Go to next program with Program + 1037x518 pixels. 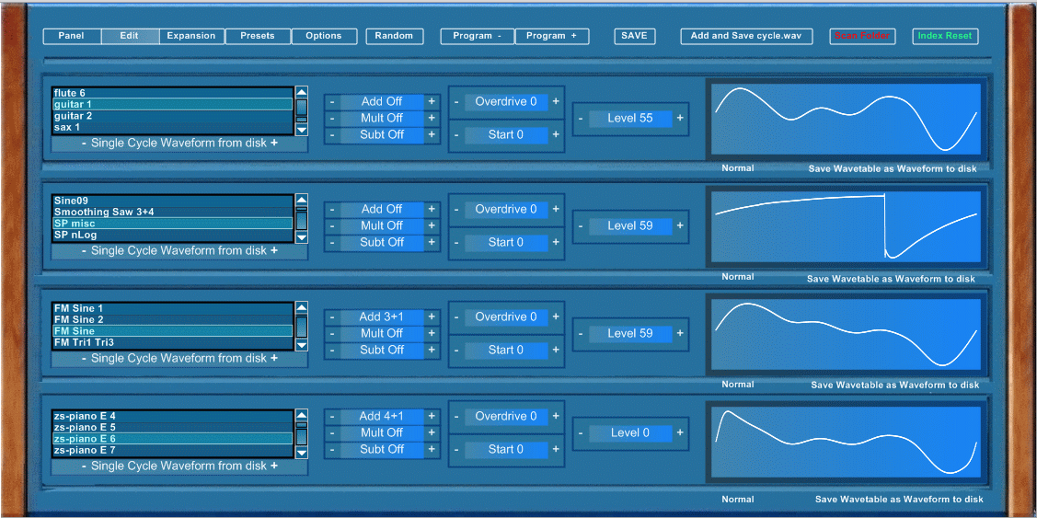coord(551,37)
